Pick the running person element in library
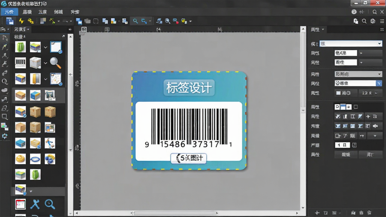Image resolution: width=386 pixels, height=217 pixels. pyautogui.click(x=50, y=143)
